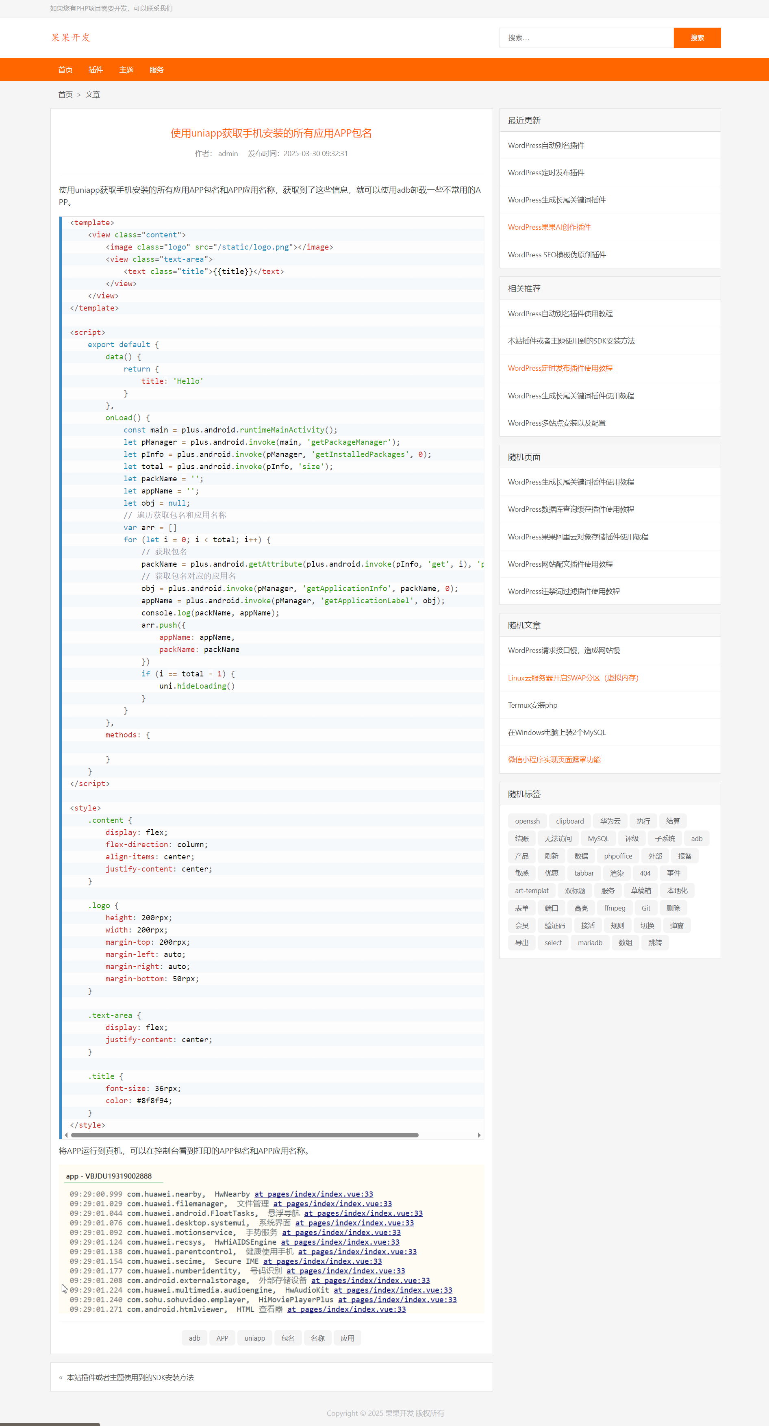The height and width of the screenshot is (1426, 769).
Task: Click the 应用 tag below the article
Action: click(x=347, y=1338)
